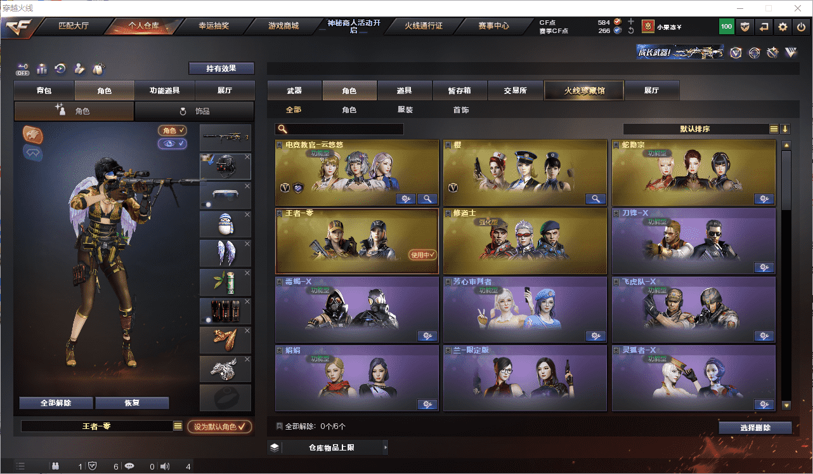The height and width of the screenshot is (474, 813).
Task: Open 游戏商城 from the top navigation
Action: 283,26
